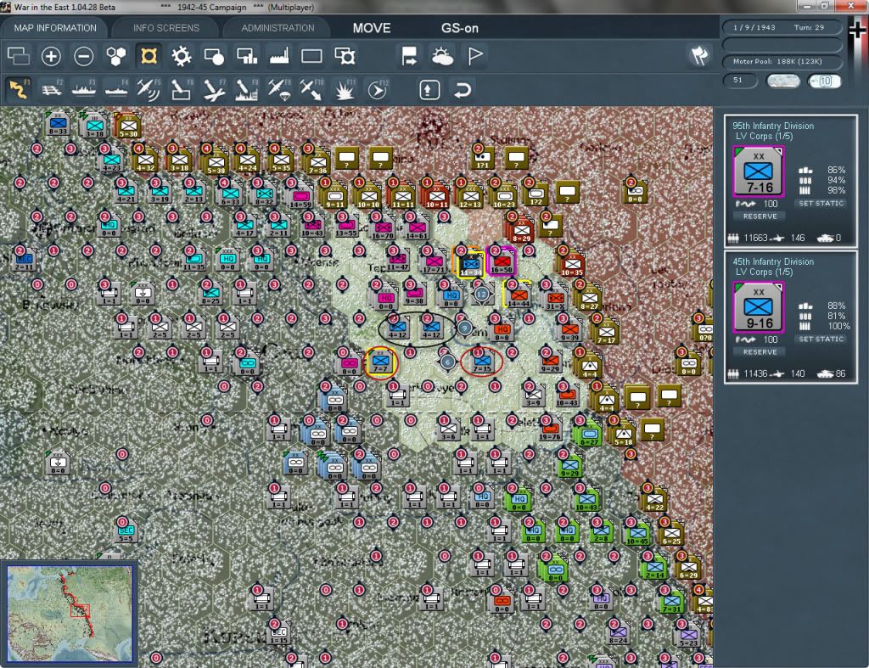Viewport: 869px width, 668px height.
Task: Select Bomb City mode (F8) icon
Action: coord(246,89)
